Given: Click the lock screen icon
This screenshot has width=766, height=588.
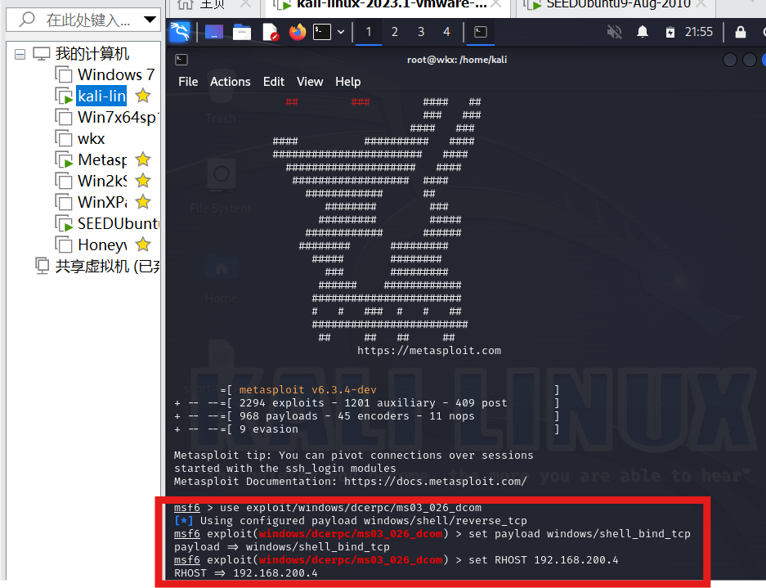Looking at the screenshot, I should tap(741, 32).
